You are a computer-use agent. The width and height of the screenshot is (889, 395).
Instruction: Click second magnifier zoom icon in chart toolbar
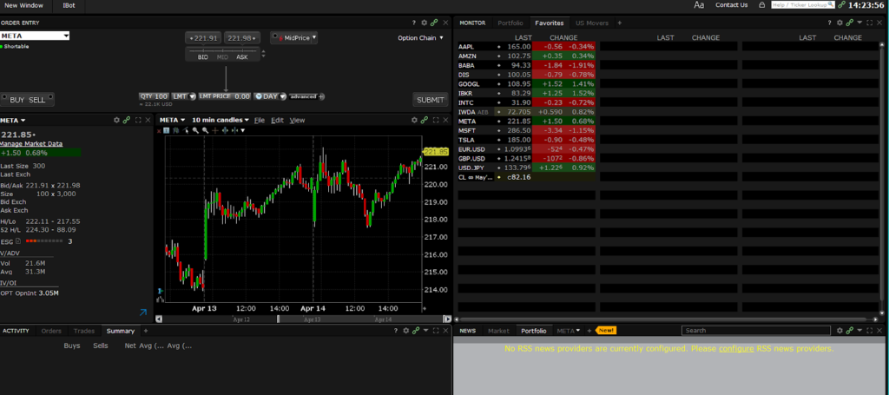point(205,130)
